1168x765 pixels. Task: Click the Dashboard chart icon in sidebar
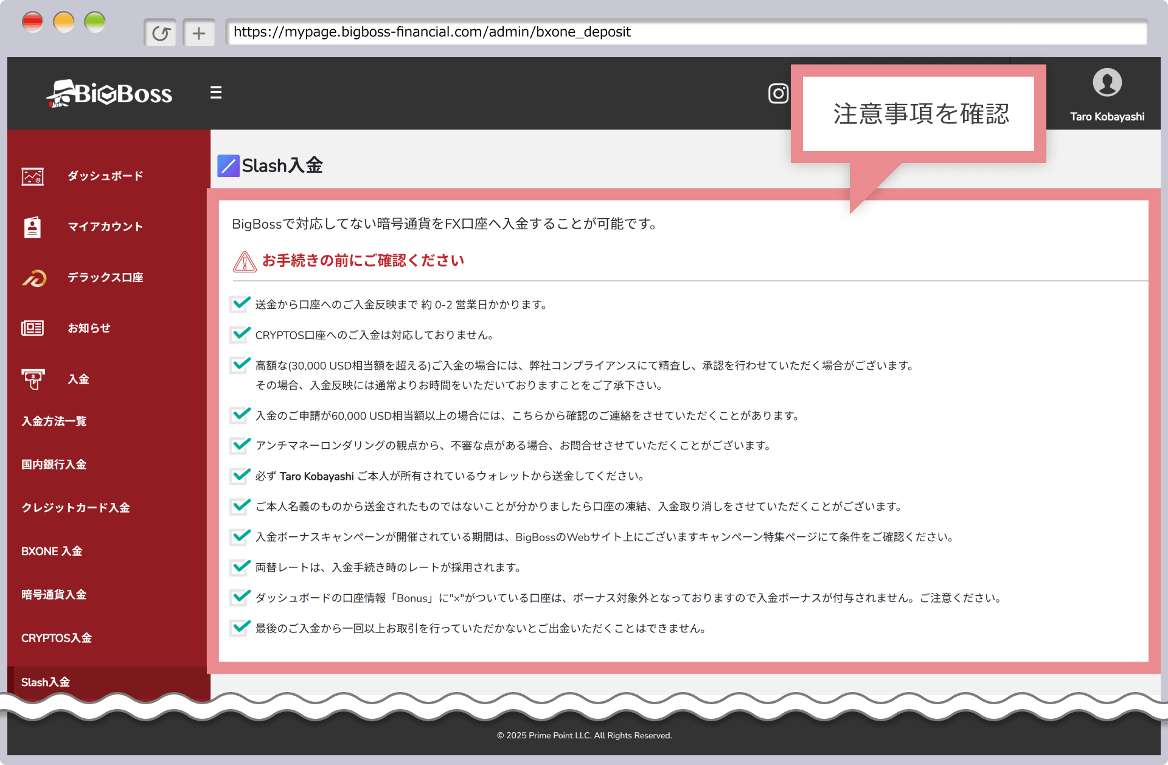click(32, 176)
